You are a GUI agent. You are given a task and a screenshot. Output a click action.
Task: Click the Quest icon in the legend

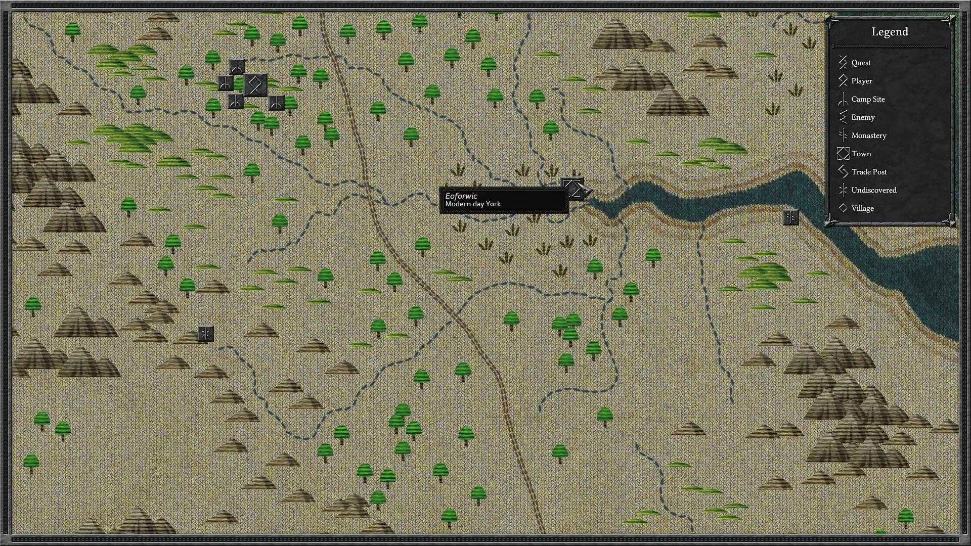pyautogui.click(x=843, y=62)
